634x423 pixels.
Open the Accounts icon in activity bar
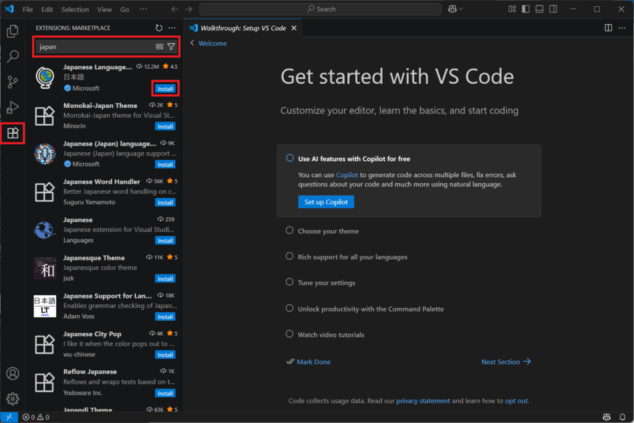pos(12,373)
